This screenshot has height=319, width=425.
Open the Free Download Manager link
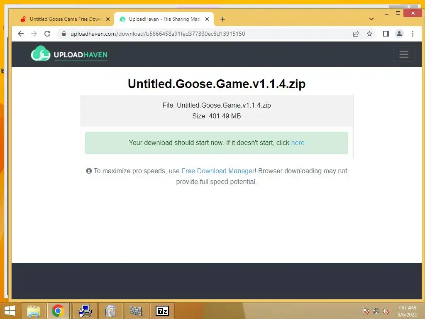coord(218,171)
